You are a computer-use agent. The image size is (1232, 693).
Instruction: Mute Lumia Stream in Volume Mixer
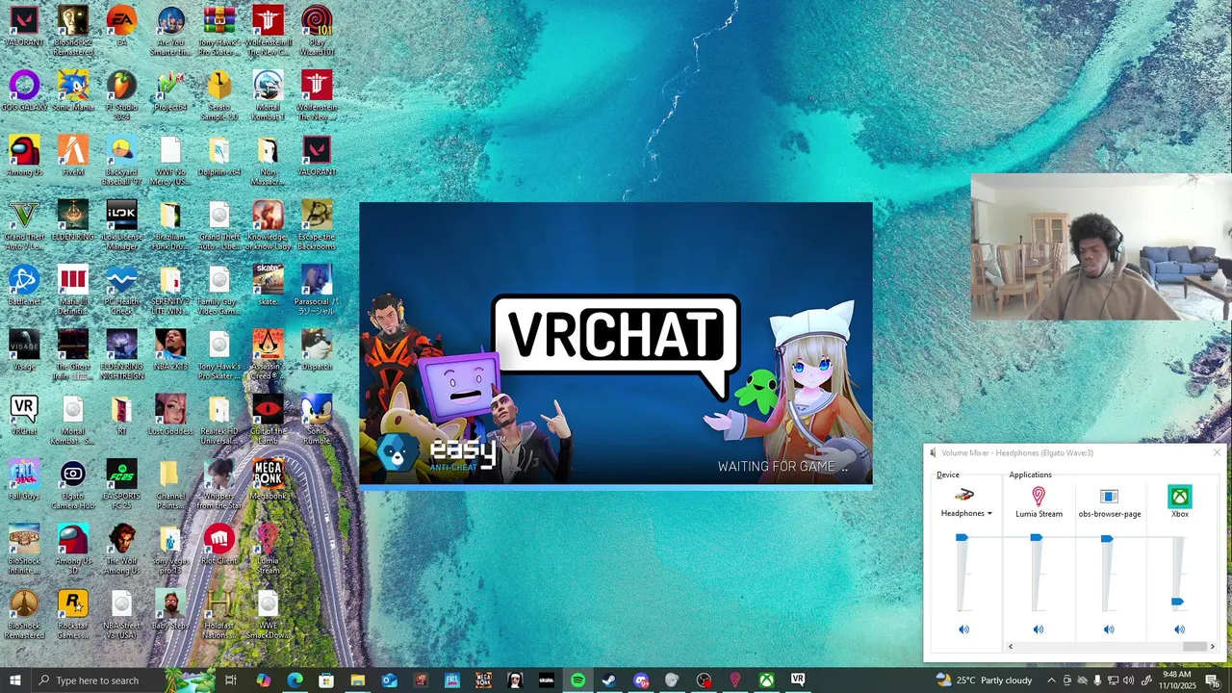click(1039, 629)
